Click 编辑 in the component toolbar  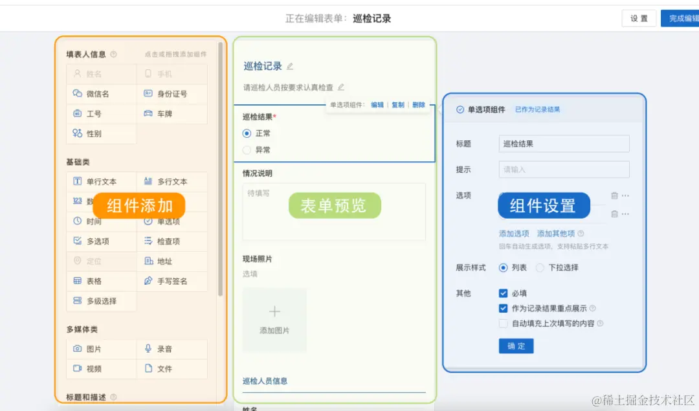tap(377, 105)
